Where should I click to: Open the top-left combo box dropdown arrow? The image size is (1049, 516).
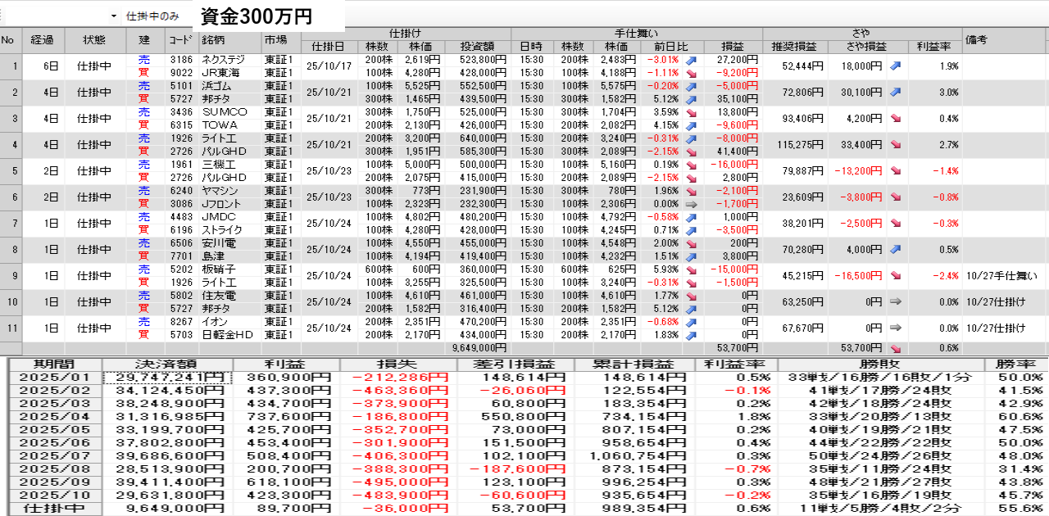point(113,16)
